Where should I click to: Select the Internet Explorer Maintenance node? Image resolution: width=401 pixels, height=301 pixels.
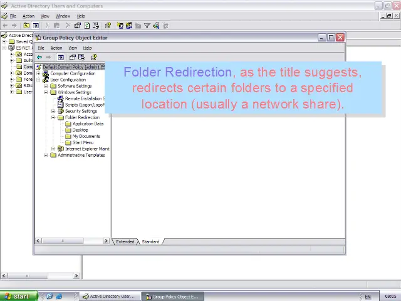(x=87, y=149)
